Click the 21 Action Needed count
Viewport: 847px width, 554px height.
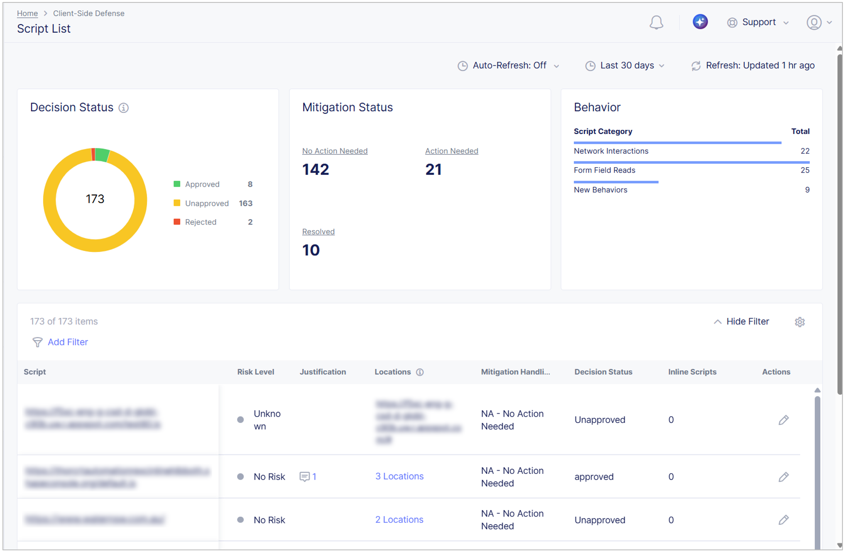coord(433,169)
